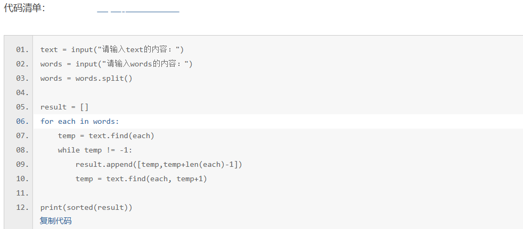Click the text.find(each, temp+1) line

[x=141, y=179]
